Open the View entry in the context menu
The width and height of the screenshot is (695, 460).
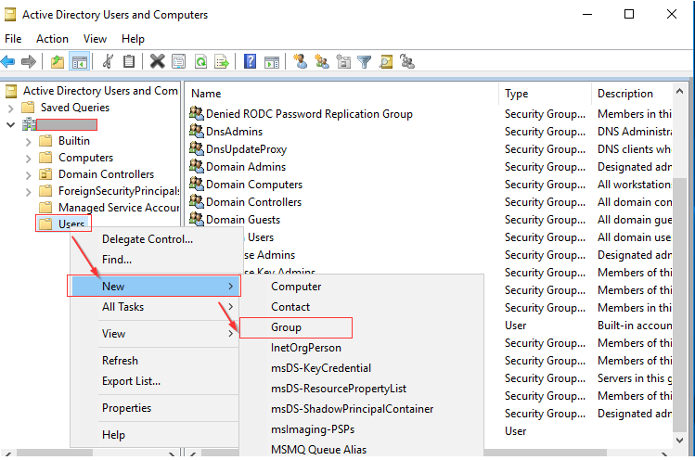pos(155,334)
